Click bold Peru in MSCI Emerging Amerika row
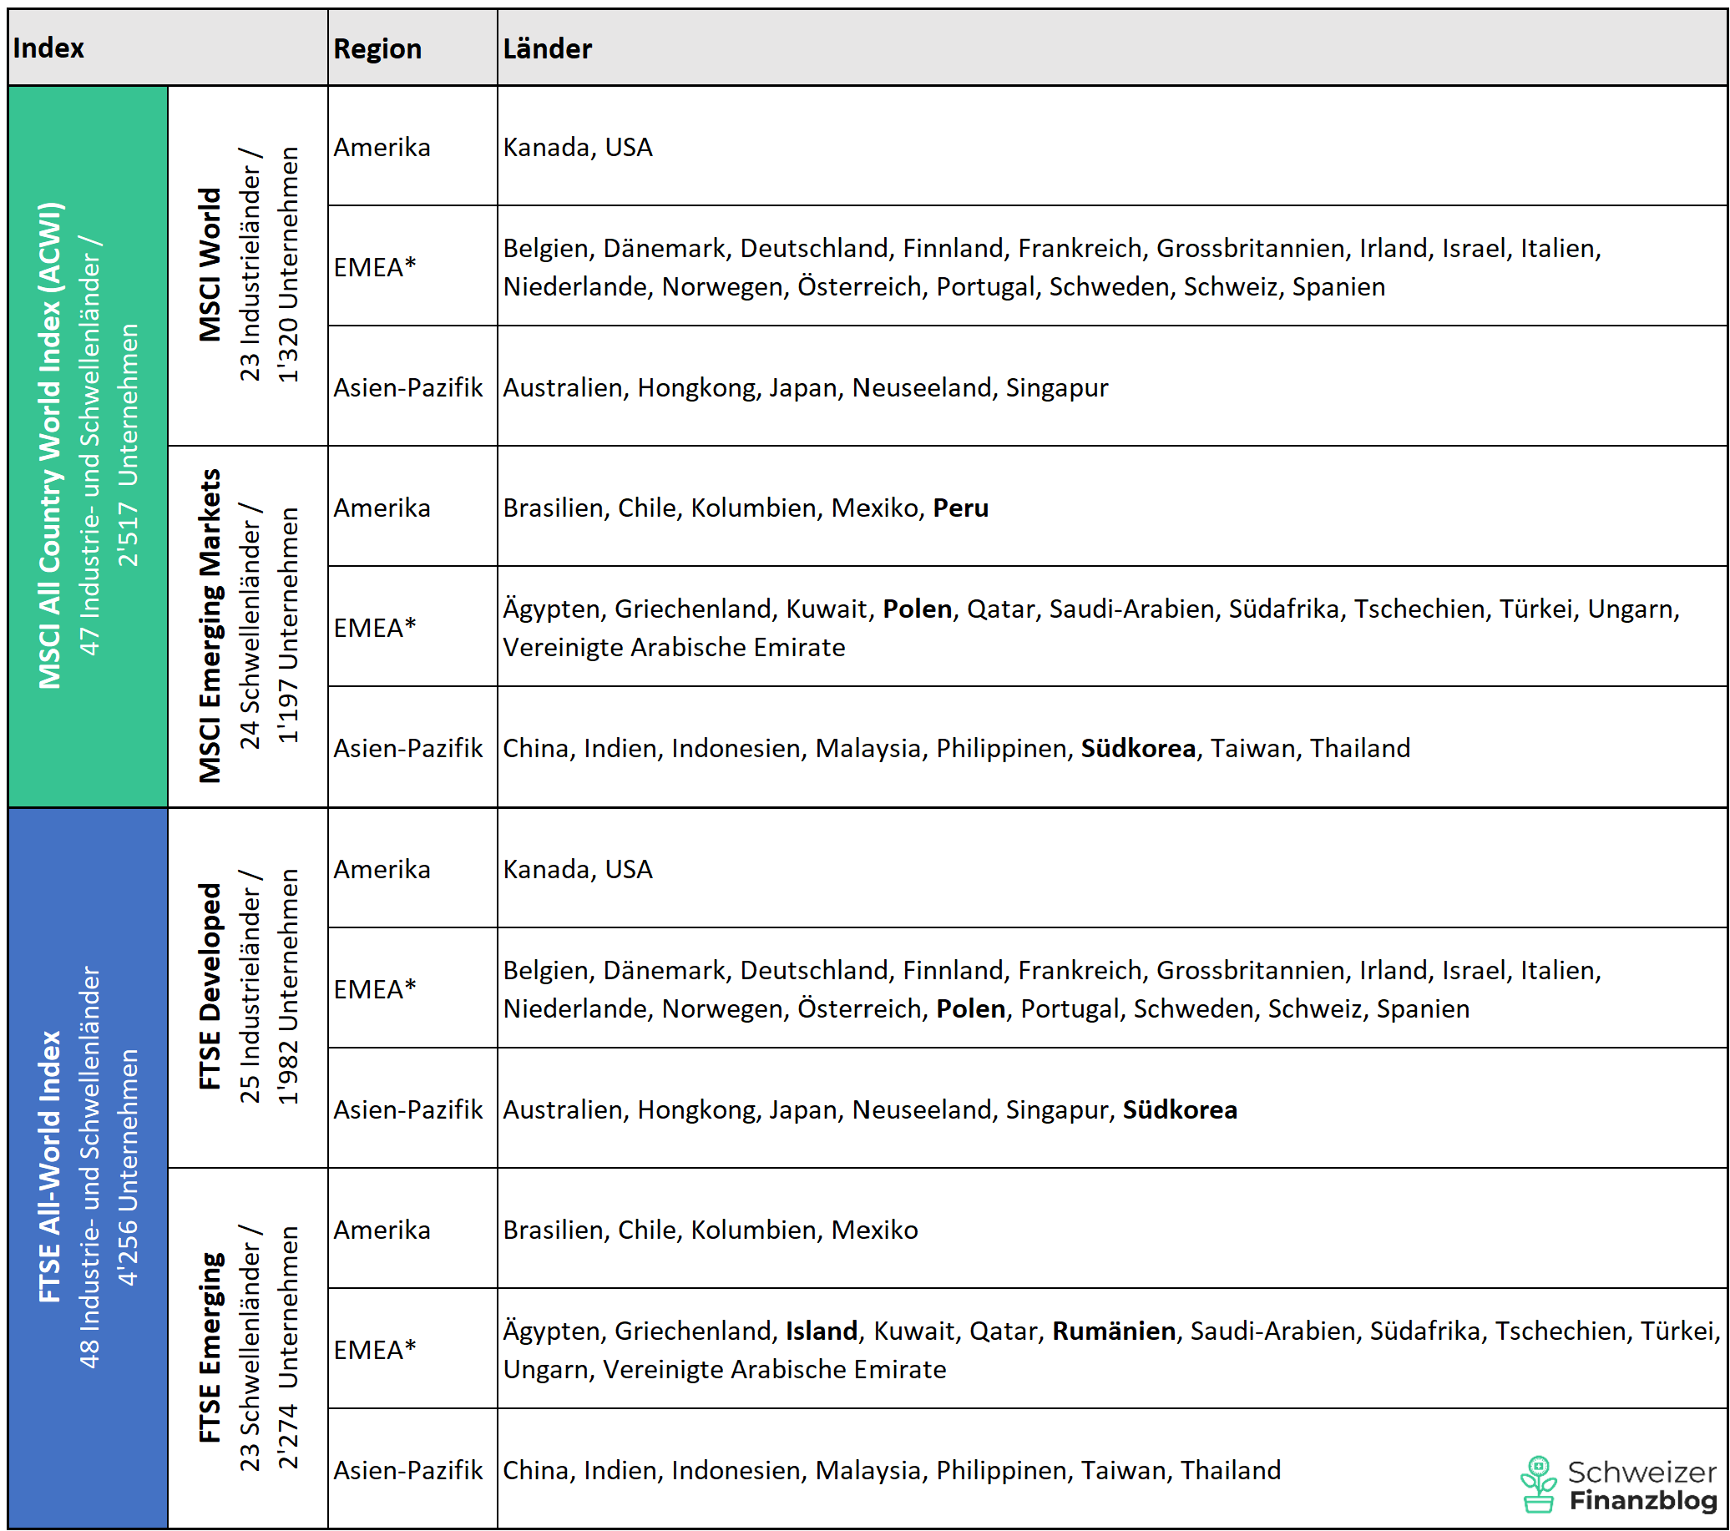The width and height of the screenshot is (1730, 1531). point(960,508)
